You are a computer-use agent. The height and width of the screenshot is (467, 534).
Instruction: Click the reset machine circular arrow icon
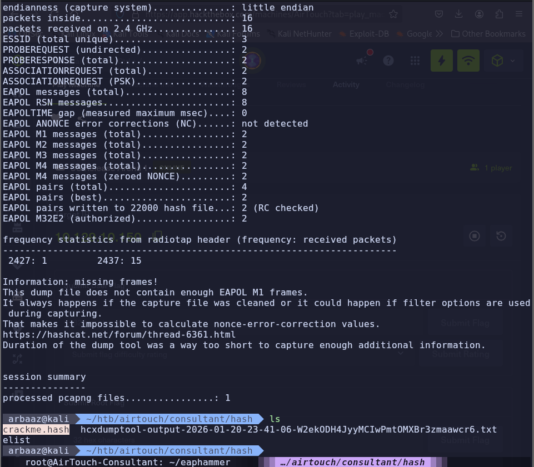coord(501,236)
